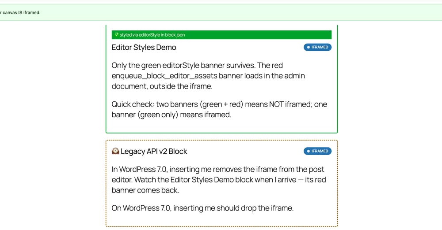Image resolution: width=442 pixels, height=230 pixels.
Task: Place cursor in 'Only the green editorStyle banner survives' paragraph
Action: [x=208, y=76]
